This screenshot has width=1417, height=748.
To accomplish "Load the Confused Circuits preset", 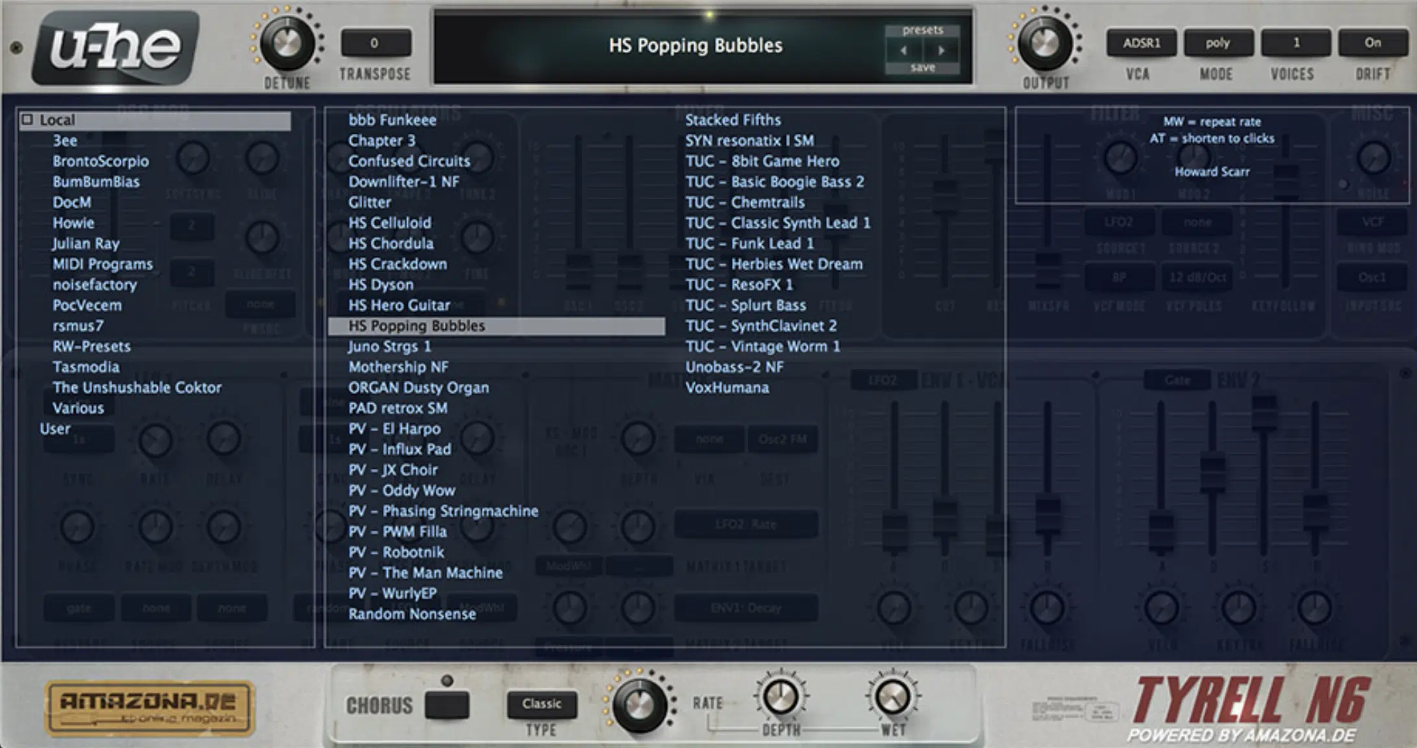I will [409, 161].
